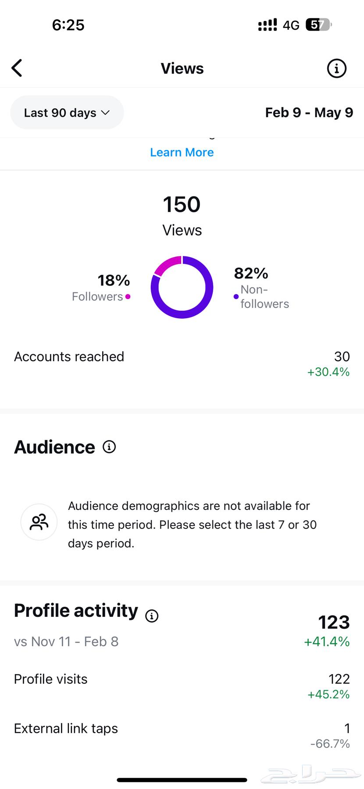Tap the Feb 9 - May 9 date range
This screenshot has height=789, width=364.
(x=309, y=113)
